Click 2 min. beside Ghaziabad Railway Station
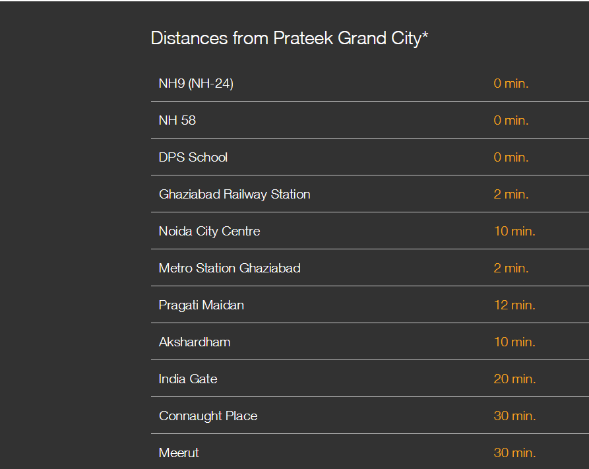The height and width of the screenshot is (469, 589). click(511, 195)
